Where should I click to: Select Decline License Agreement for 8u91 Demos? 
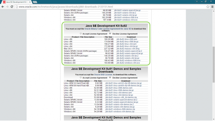click(x=110, y=77)
